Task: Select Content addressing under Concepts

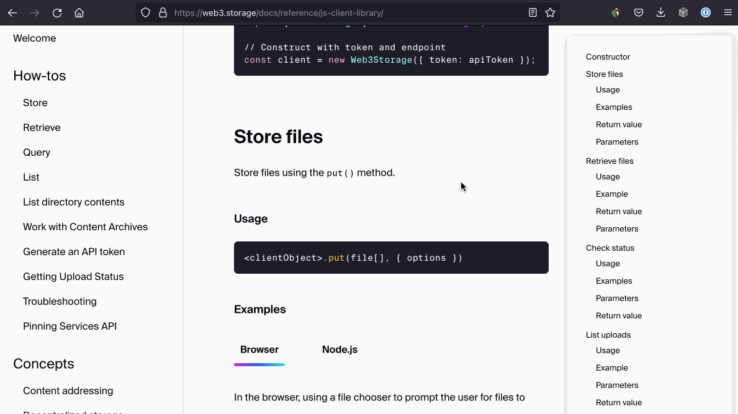Action: (x=68, y=390)
